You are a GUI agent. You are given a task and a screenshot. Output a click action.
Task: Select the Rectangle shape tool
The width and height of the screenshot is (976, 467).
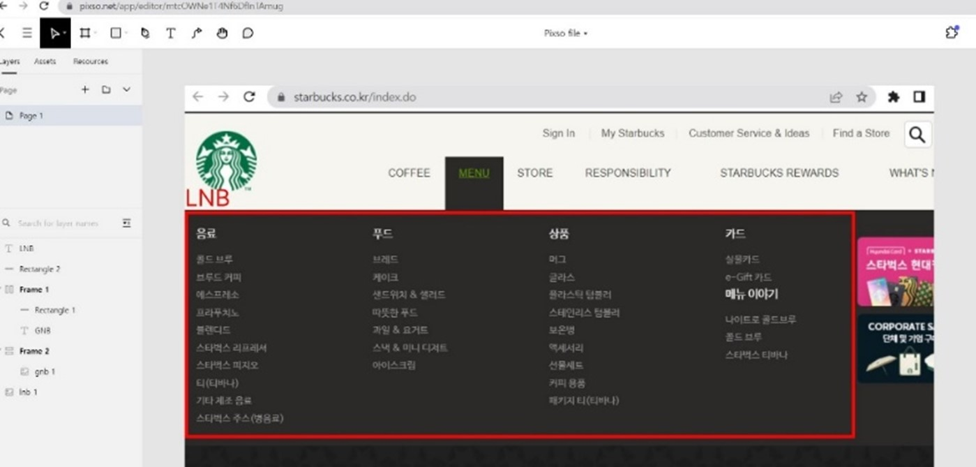(116, 33)
